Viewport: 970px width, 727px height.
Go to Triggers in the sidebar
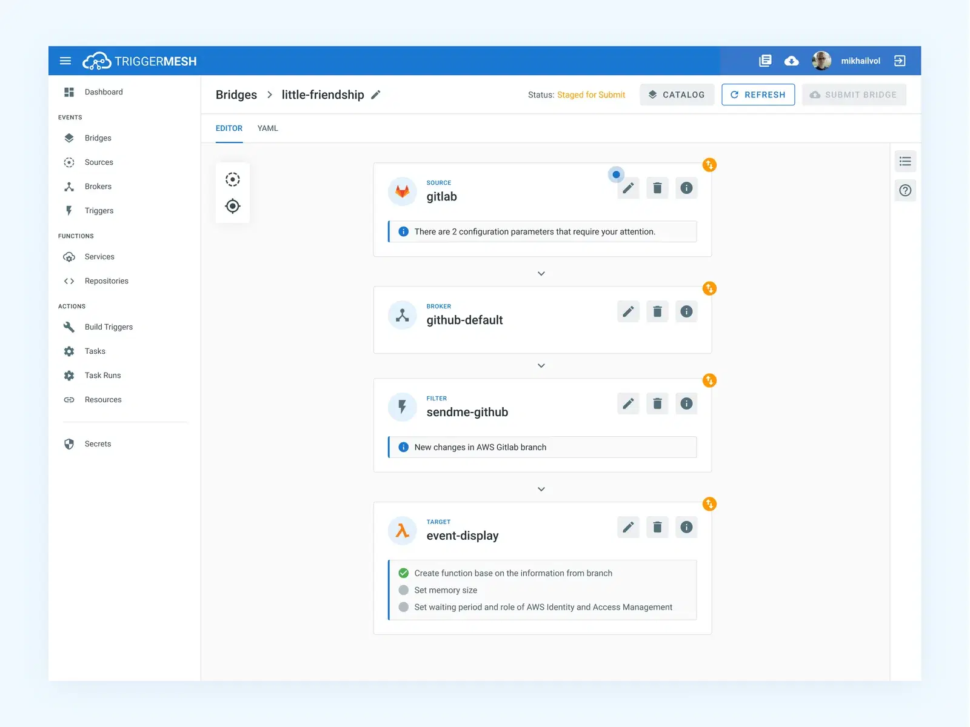[x=99, y=211]
